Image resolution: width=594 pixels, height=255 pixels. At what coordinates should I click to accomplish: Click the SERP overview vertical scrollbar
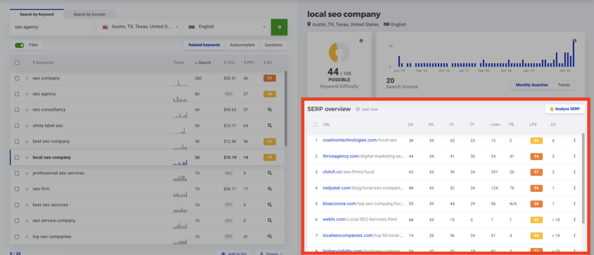click(x=582, y=177)
